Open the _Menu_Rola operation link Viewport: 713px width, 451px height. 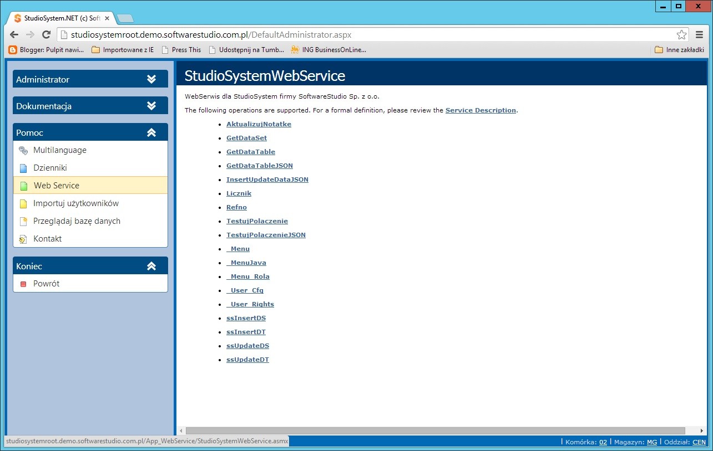click(248, 276)
